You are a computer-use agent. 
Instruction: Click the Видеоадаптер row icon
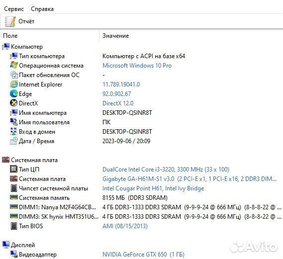(14, 254)
